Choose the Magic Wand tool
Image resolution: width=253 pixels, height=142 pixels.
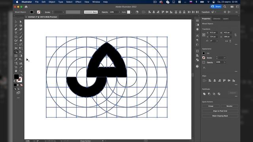(x=16, y=26)
